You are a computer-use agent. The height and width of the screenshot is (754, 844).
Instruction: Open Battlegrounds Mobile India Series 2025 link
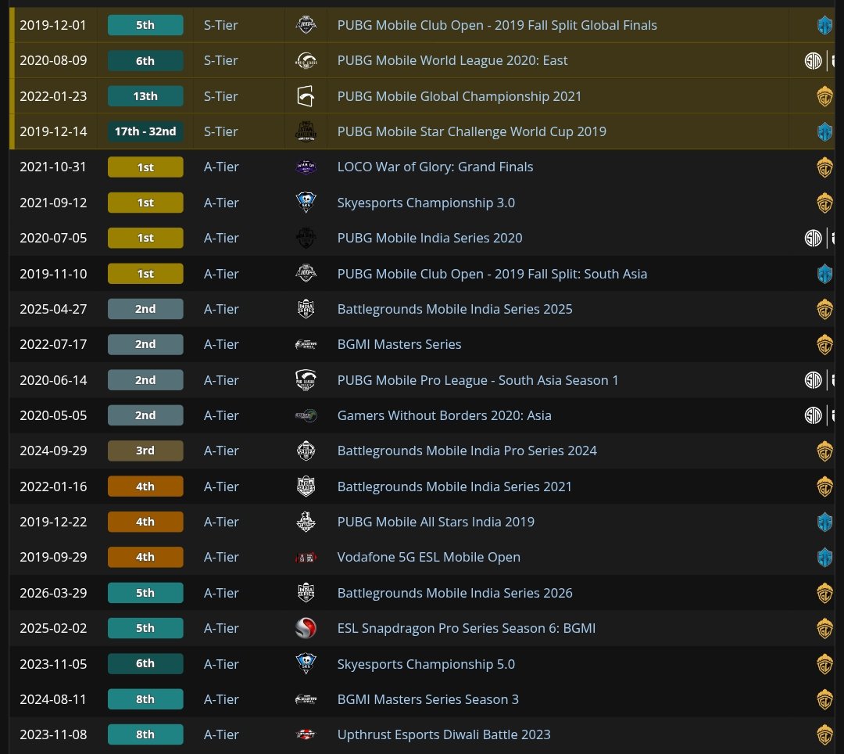[455, 309]
